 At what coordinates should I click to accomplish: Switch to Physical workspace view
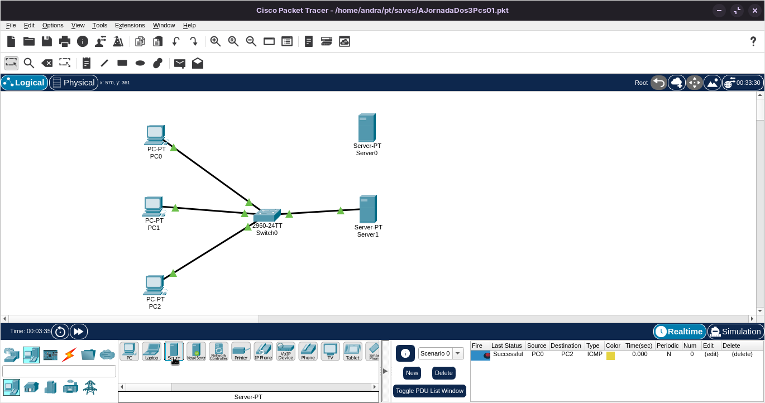74,83
